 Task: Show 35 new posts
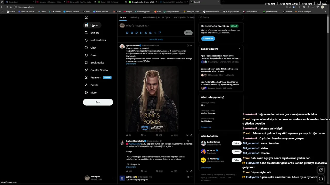coord(156,40)
